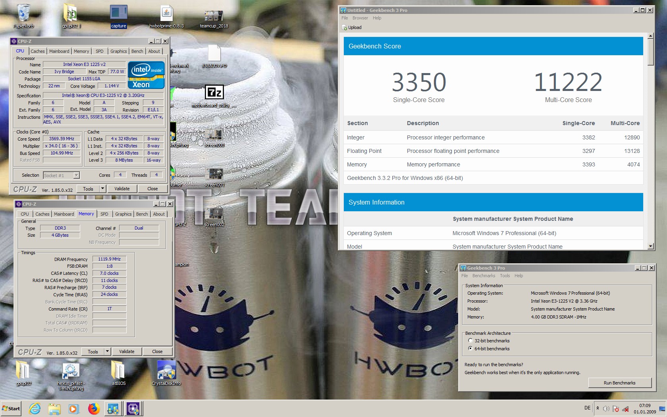Click Tools button in bottom CPU-Z window
Image resolution: width=667 pixels, height=417 pixels.
pyautogui.click(x=93, y=351)
